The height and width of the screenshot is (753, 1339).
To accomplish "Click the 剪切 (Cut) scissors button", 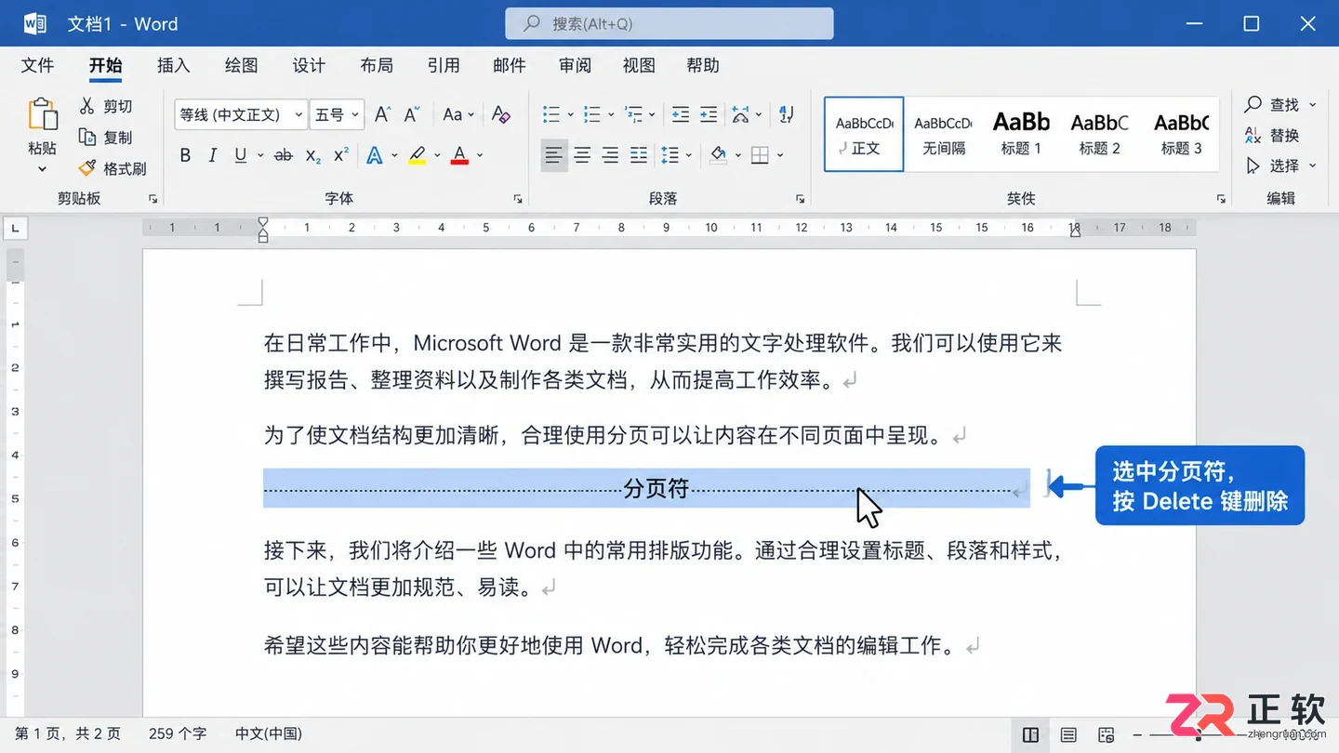I will 106,106.
